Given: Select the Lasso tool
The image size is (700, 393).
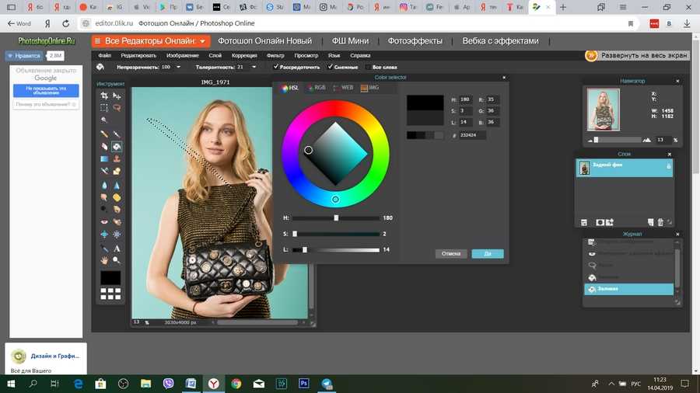Looking at the screenshot, I should (x=117, y=108).
